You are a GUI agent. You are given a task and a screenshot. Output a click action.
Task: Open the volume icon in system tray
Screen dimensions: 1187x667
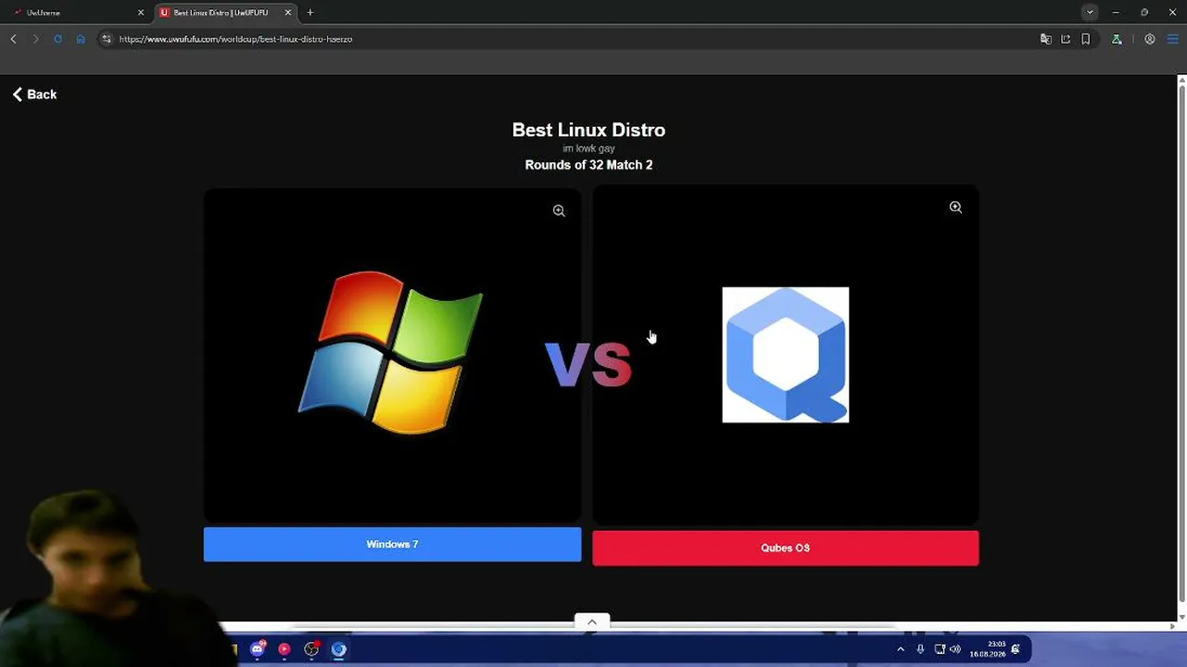point(955,649)
